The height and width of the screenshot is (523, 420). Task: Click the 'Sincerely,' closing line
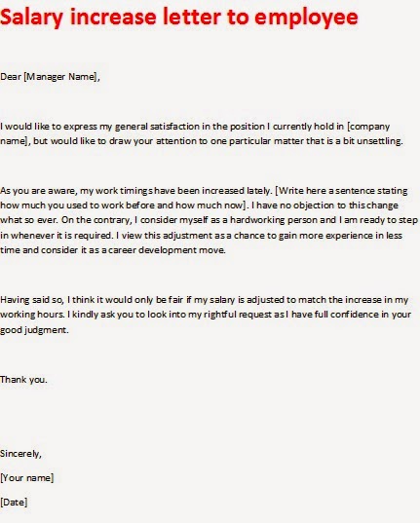pos(20,454)
